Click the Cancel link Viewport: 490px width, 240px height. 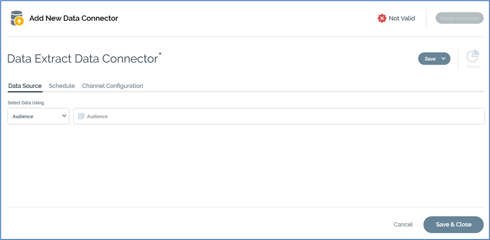click(403, 225)
